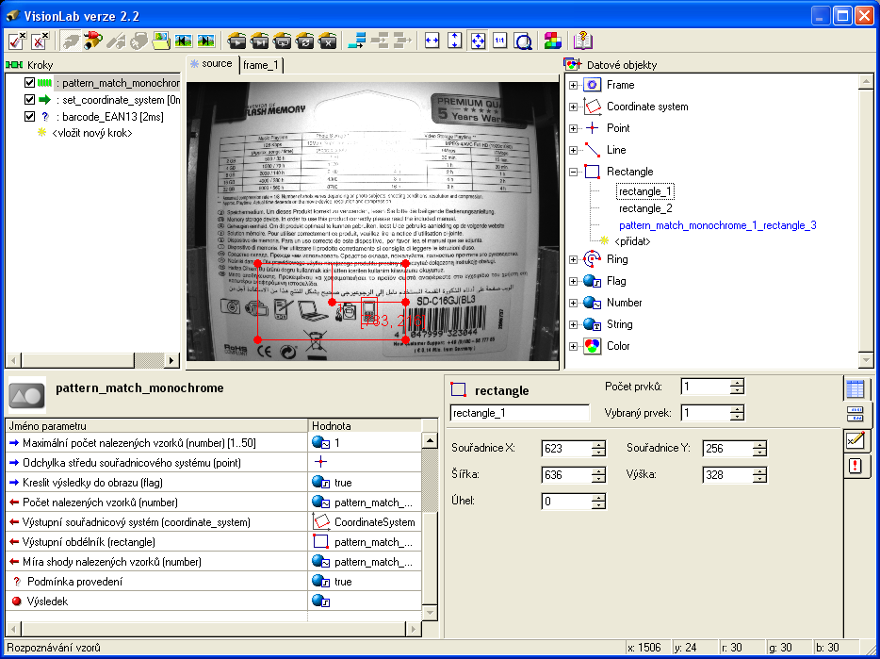The width and height of the screenshot is (880, 659).
Task: Click the red exclamation side tab icon
Action: point(856,466)
